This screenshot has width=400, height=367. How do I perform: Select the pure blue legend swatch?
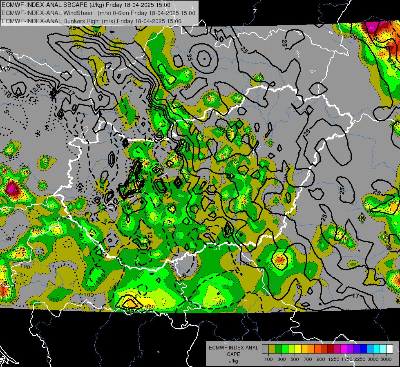pos(363,349)
